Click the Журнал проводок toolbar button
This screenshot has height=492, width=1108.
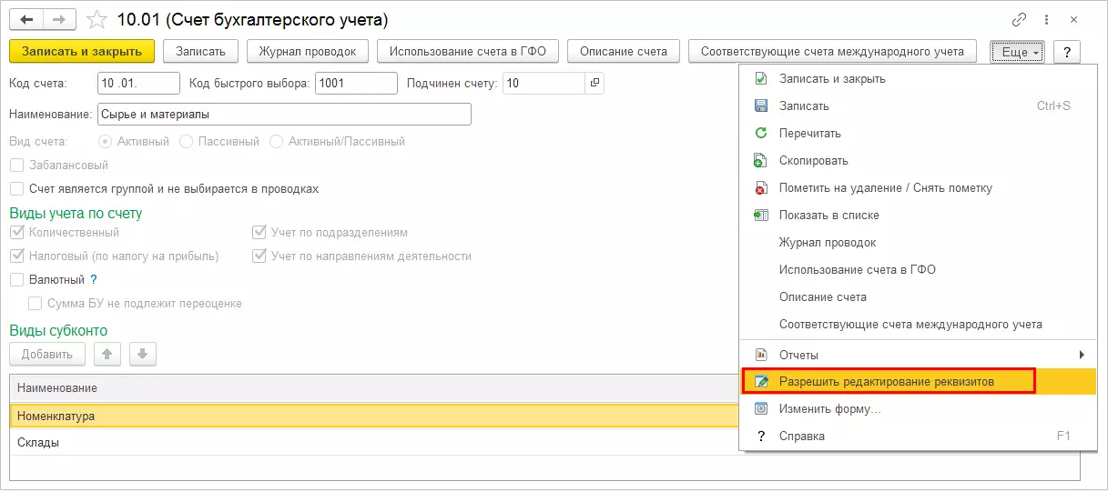pos(308,52)
